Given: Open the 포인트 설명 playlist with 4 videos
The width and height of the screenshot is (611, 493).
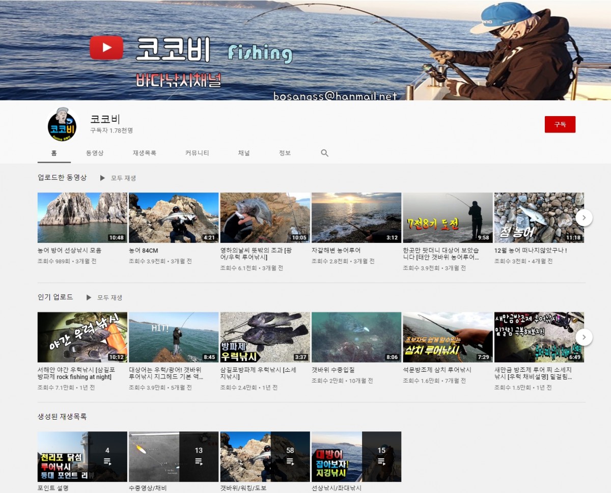Looking at the screenshot, I should pos(82,457).
